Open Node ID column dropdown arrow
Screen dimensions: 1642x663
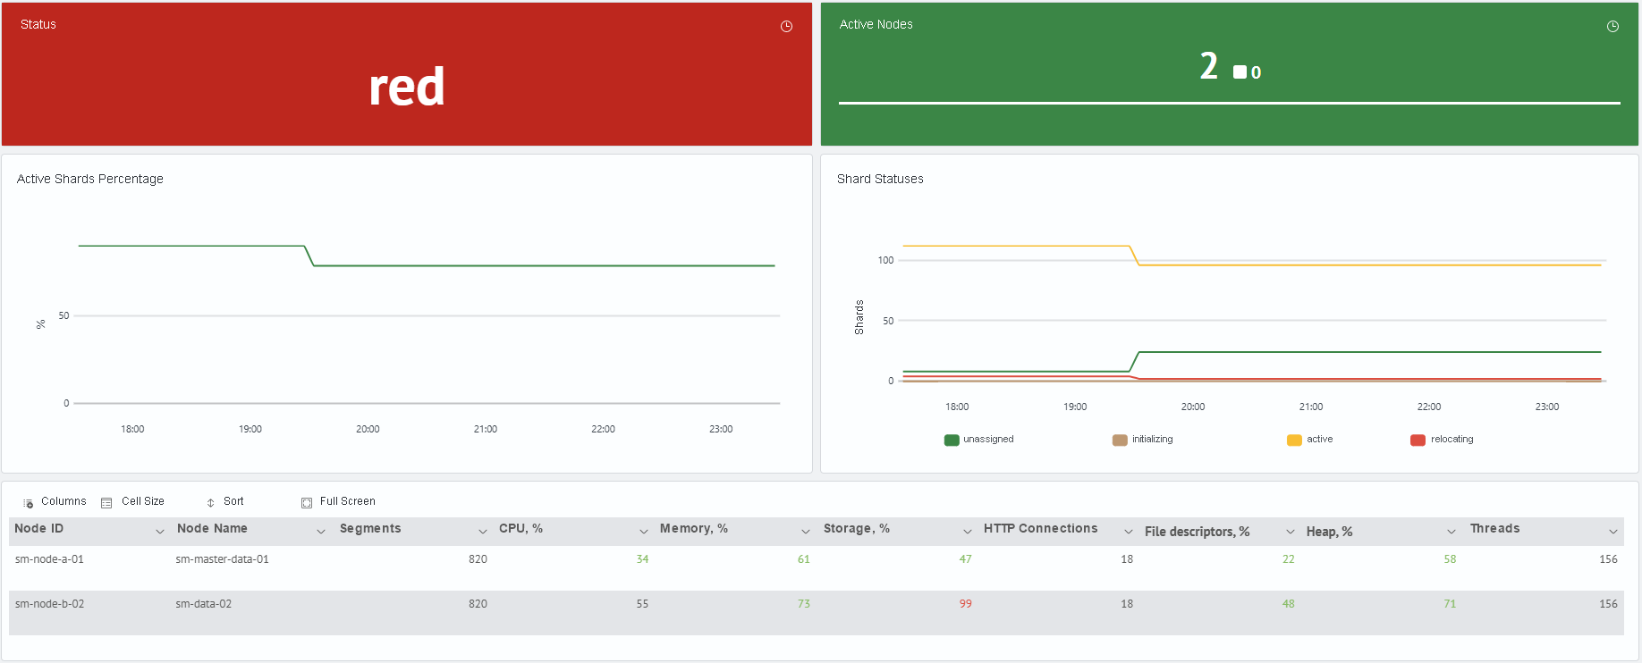160,532
